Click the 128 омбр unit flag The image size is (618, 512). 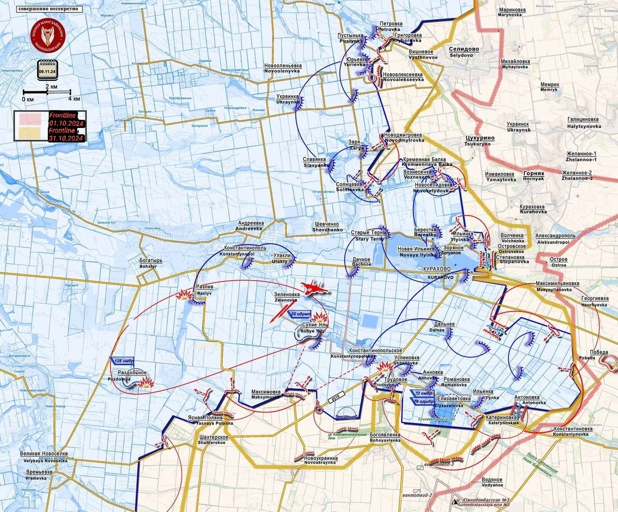coord(123,360)
